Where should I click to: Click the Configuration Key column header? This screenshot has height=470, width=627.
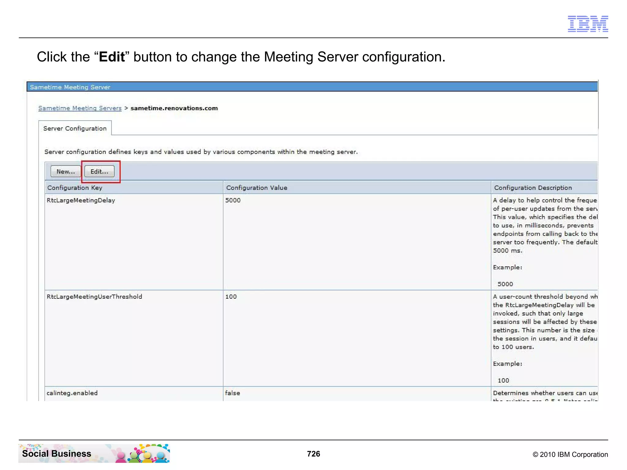click(x=134, y=188)
